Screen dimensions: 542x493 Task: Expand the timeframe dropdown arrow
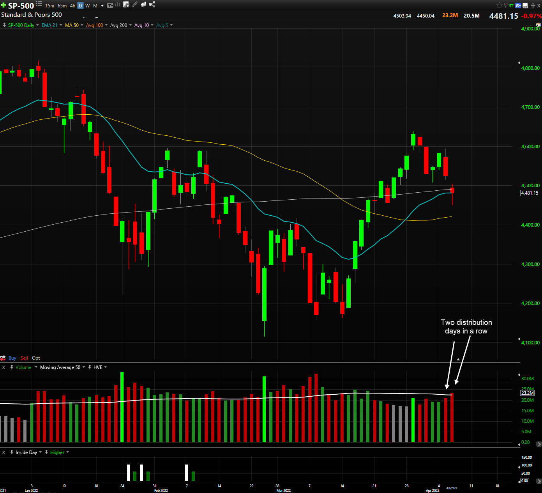102,6
